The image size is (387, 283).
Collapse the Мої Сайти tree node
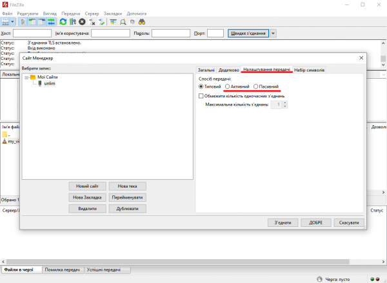point(26,77)
